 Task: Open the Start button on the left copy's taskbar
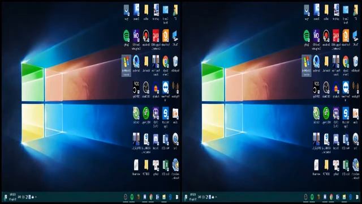point(177,197)
